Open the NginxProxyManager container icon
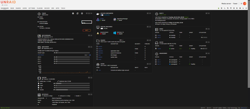 click(x=114, y=19)
